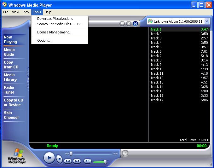Collapse the taskbar with side arrow
Viewport: 214px width, 168px height.
[28, 79]
